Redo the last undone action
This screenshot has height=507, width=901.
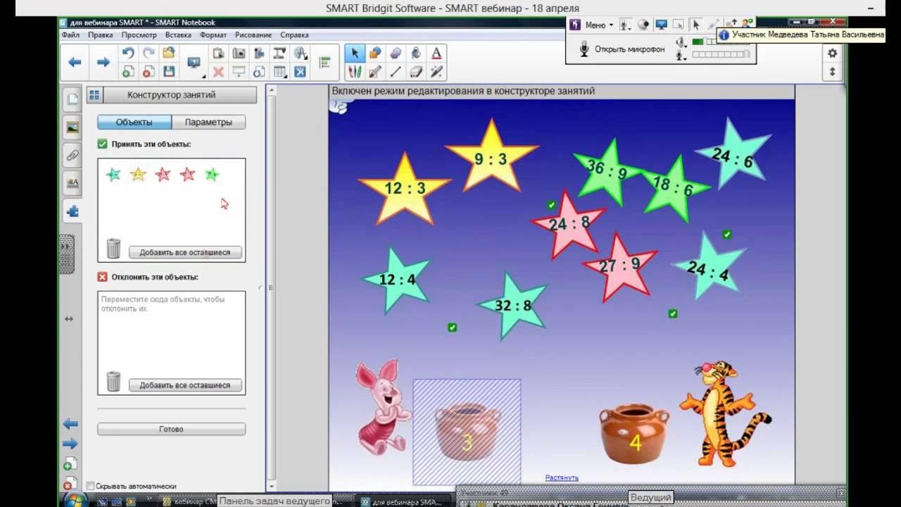(149, 53)
